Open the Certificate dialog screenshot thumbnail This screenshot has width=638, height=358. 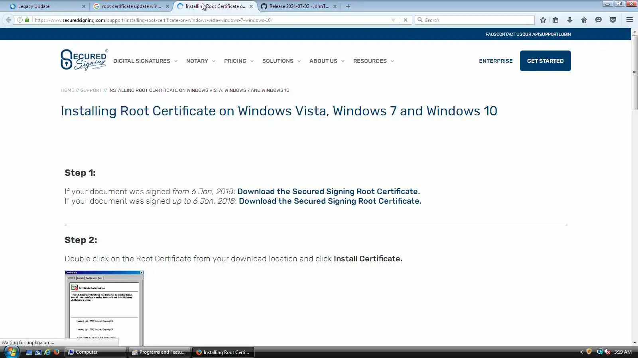point(104,308)
